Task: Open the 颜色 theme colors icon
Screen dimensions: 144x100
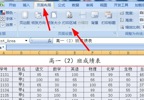Action: tap(3, 13)
